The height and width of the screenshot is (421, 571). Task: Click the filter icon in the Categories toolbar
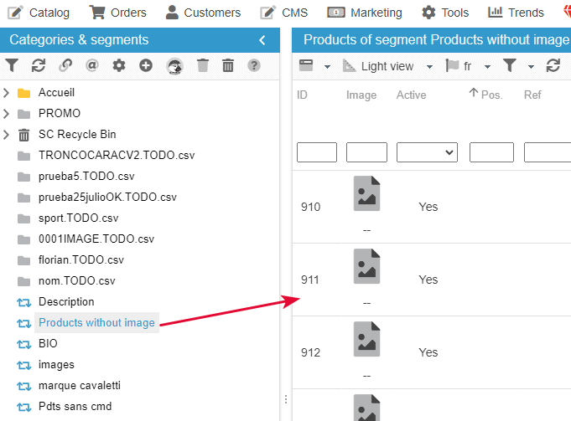pos(12,65)
